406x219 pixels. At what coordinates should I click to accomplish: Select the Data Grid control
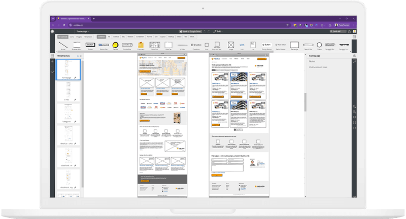[x=154, y=46]
